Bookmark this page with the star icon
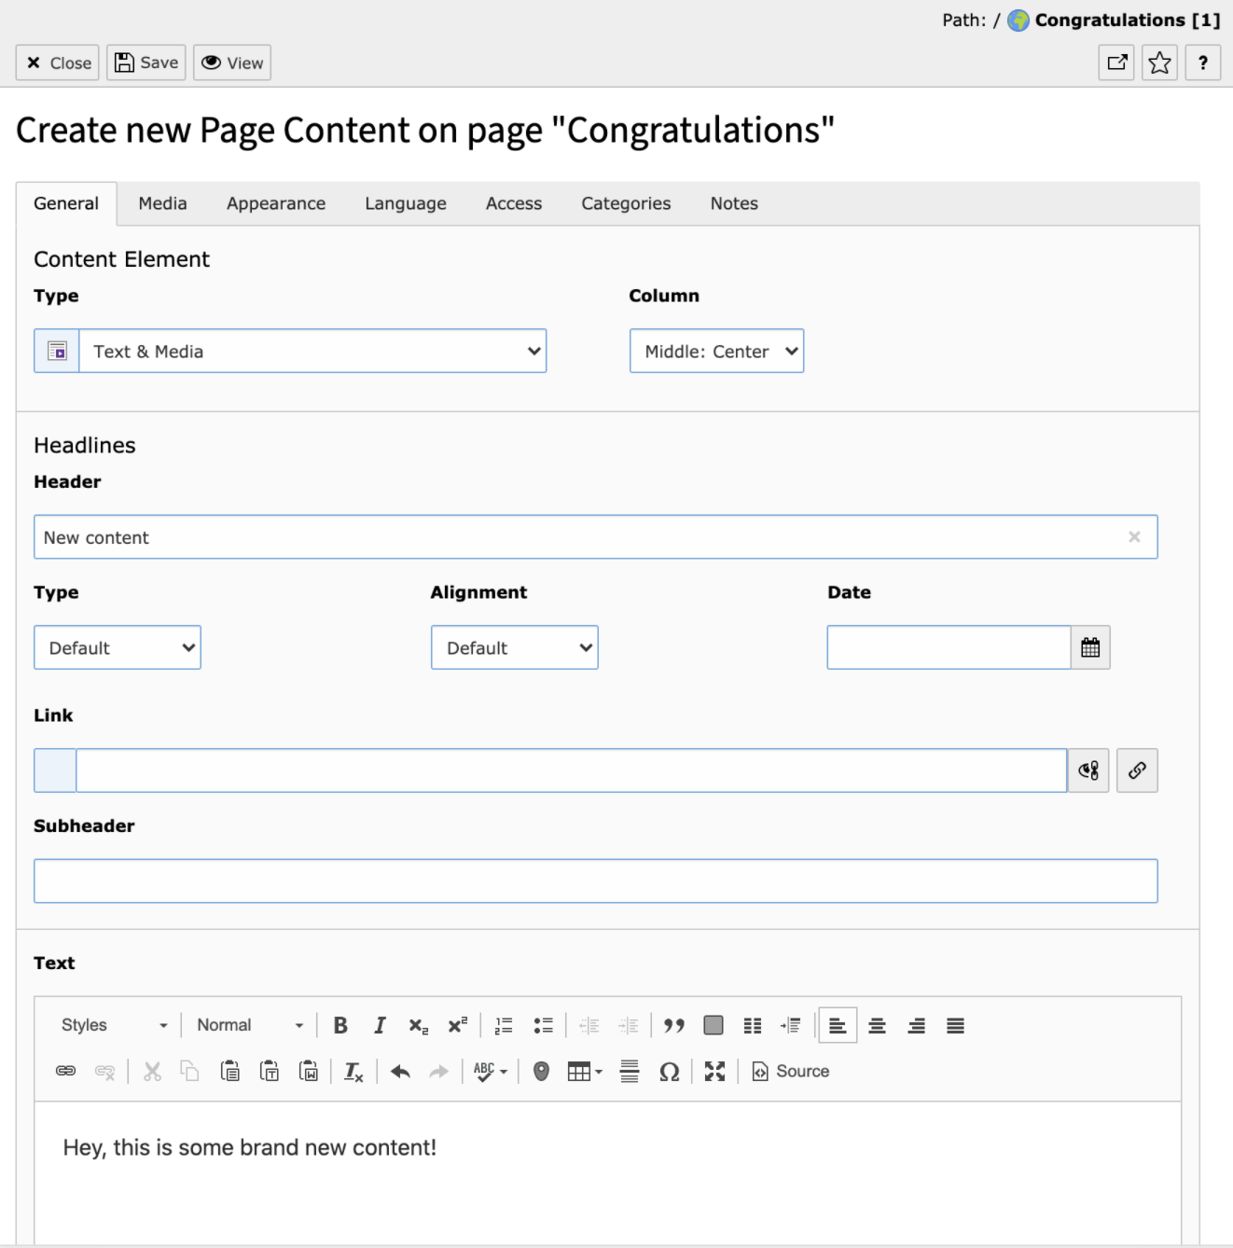 pos(1159,62)
